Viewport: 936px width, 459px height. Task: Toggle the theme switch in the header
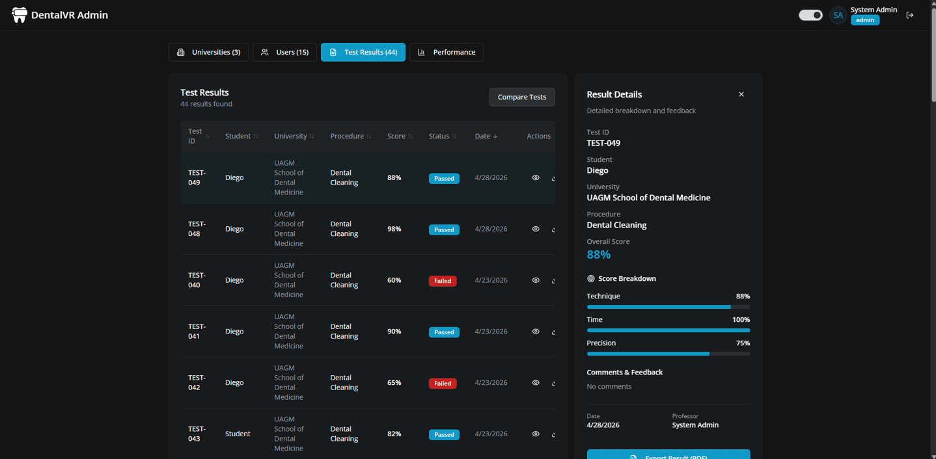tap(810, 15)
